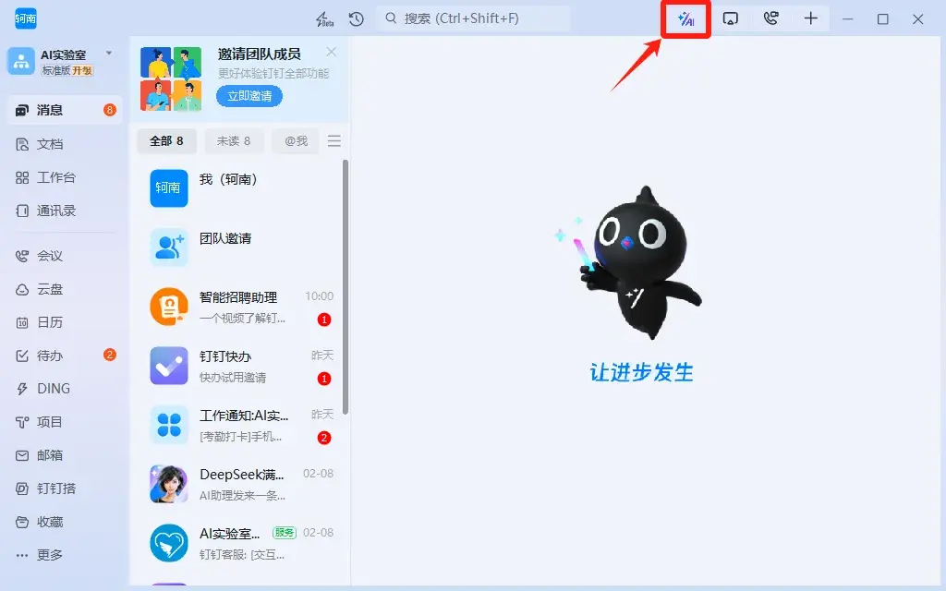Open 消息 in the sidebar
946x591 pixels.
[66, 110]
